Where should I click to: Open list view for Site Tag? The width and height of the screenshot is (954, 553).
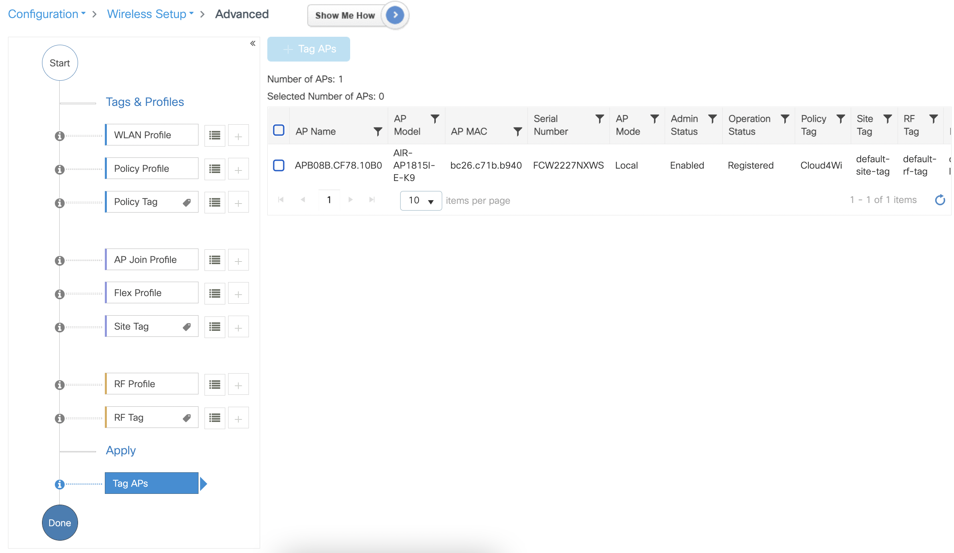[x=215, y=327]
